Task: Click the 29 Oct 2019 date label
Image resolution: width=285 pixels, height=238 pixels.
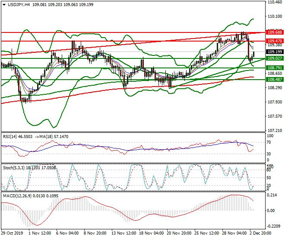Action: coord(12,233)
